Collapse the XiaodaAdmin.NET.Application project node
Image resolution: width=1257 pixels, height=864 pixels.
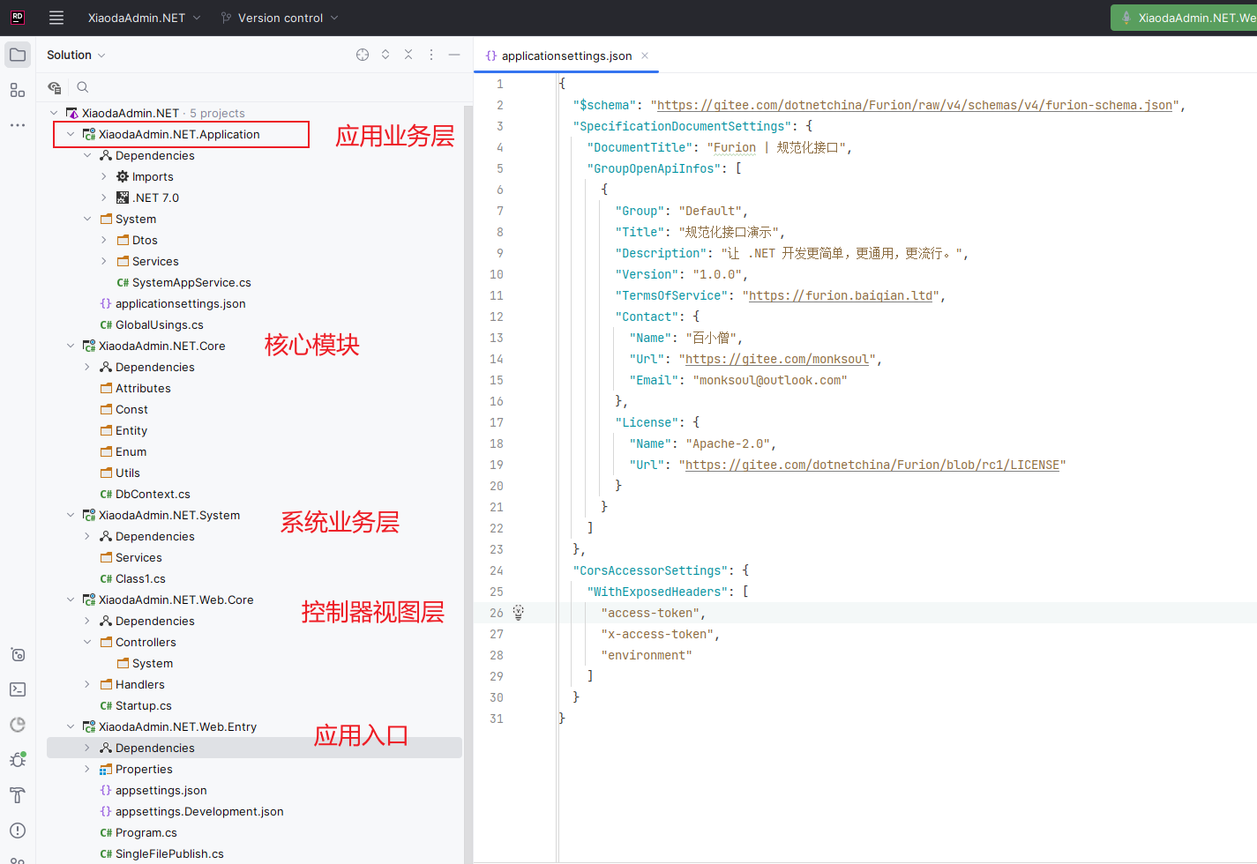tap(71, 134)
